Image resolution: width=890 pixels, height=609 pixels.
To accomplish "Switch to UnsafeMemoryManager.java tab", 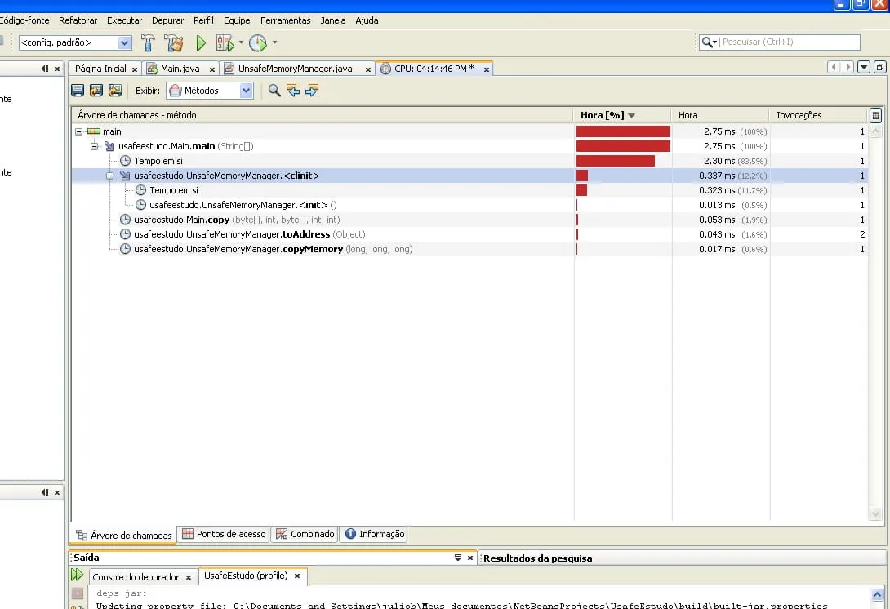I will coord(295,69).
